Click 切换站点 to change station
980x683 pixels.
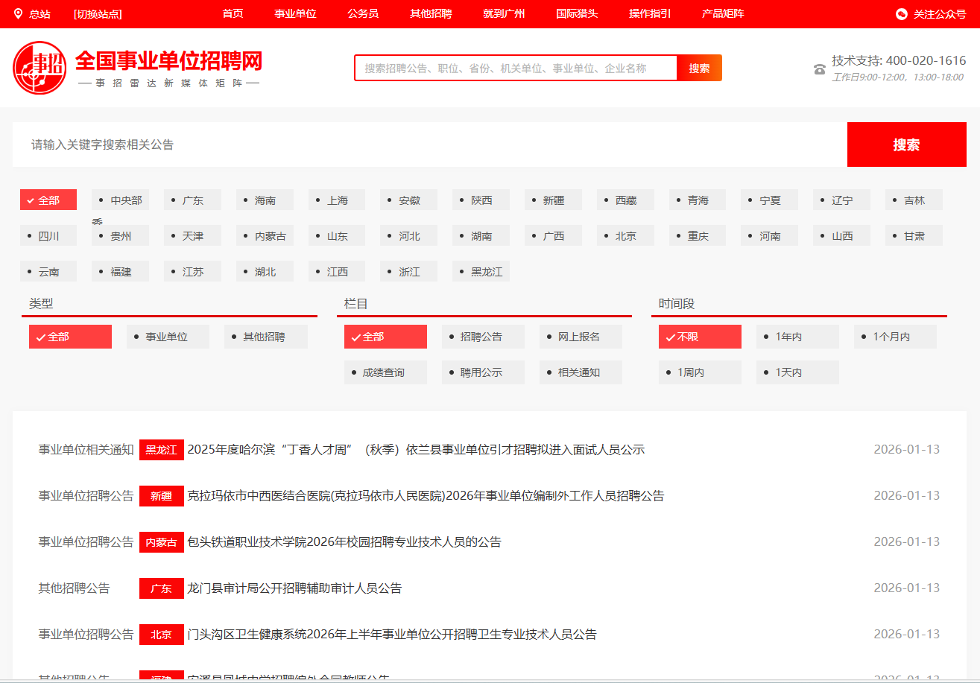click(x=96, y=13)
